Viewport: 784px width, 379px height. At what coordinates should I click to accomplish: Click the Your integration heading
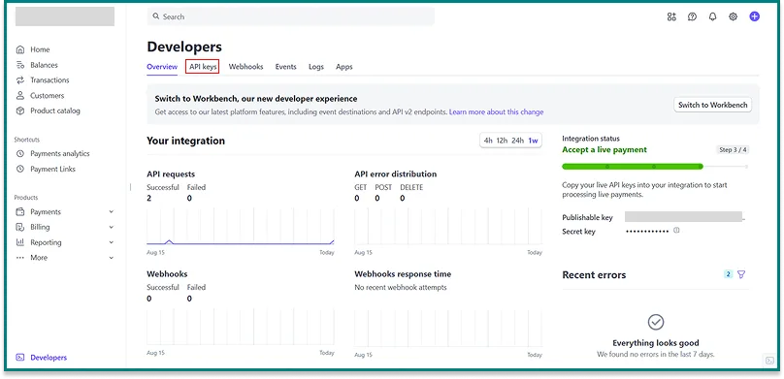[x=185, y=141]
